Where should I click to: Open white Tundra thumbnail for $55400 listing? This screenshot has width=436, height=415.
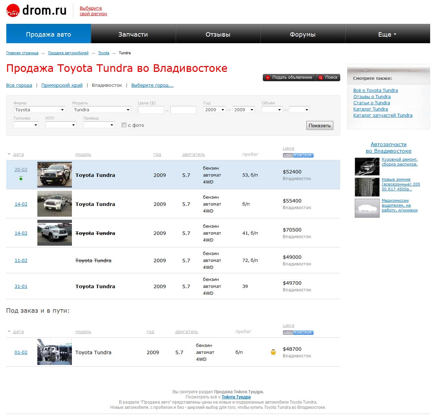[55, 204]
